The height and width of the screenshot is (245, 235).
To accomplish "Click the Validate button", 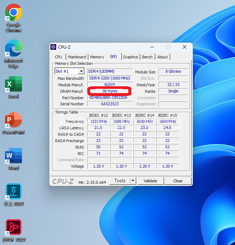I will coord(151,181).
